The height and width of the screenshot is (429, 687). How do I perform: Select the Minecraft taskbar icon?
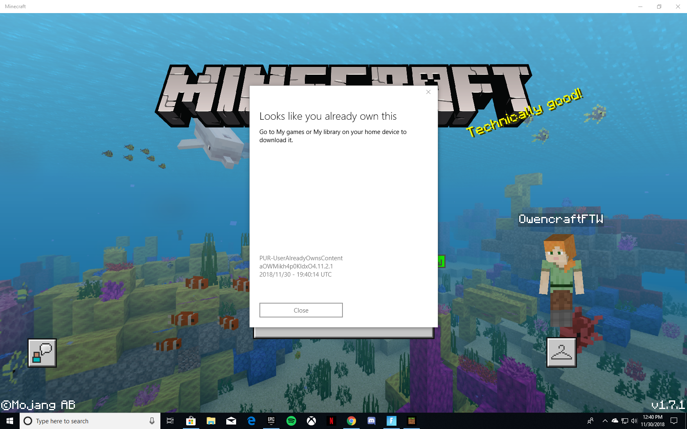411,421
